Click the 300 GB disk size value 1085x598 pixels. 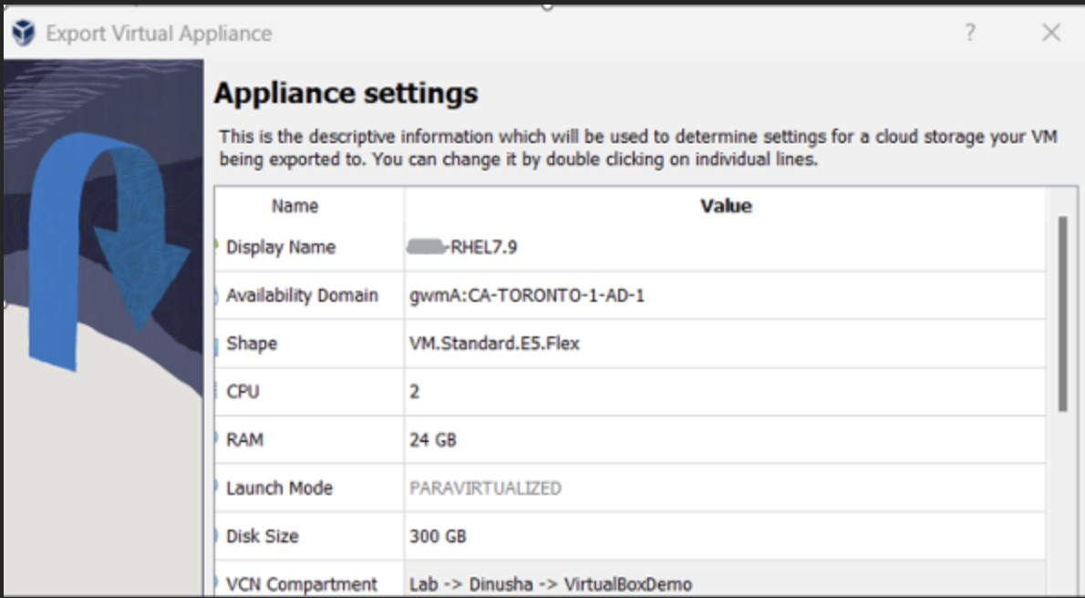pyautogui.click(x=438, y=536)
